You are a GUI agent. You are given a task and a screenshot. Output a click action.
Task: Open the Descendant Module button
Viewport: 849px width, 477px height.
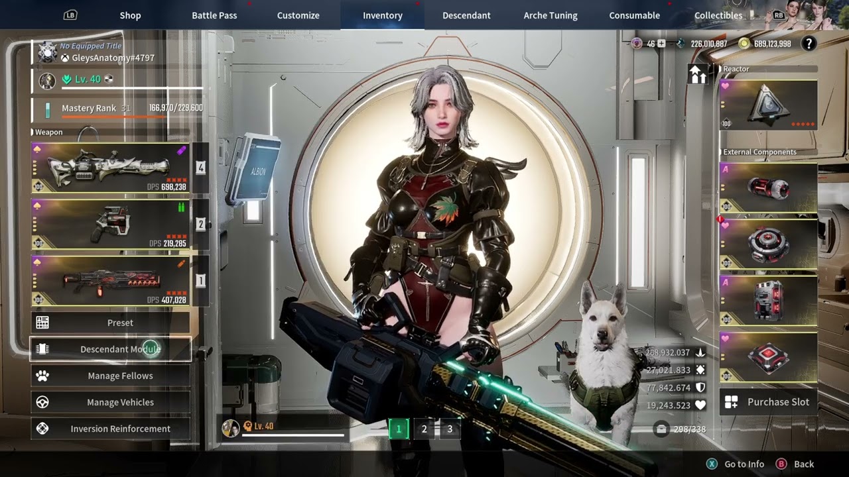coord(110,349)
